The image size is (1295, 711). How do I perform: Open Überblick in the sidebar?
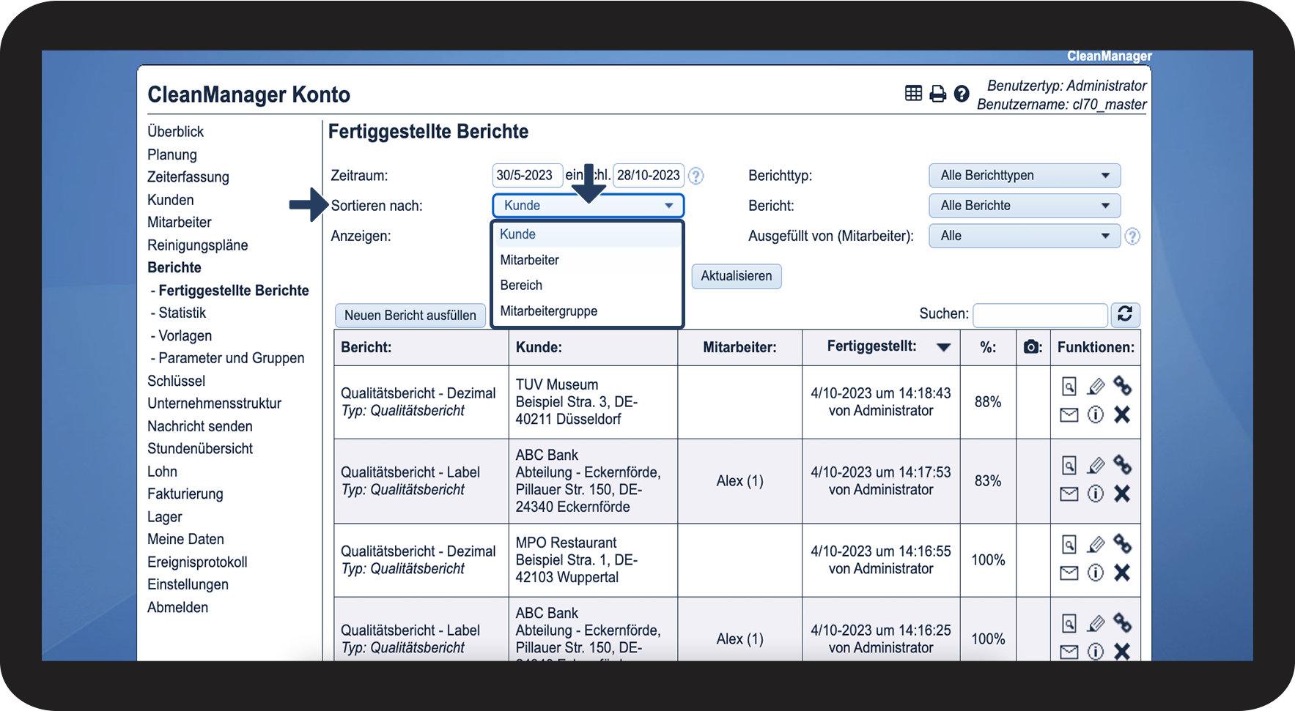[x=175, y=132]
